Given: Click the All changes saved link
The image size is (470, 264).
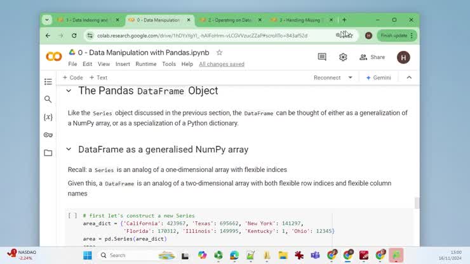Looking at the screenshot, I should (x=222, y=64).
